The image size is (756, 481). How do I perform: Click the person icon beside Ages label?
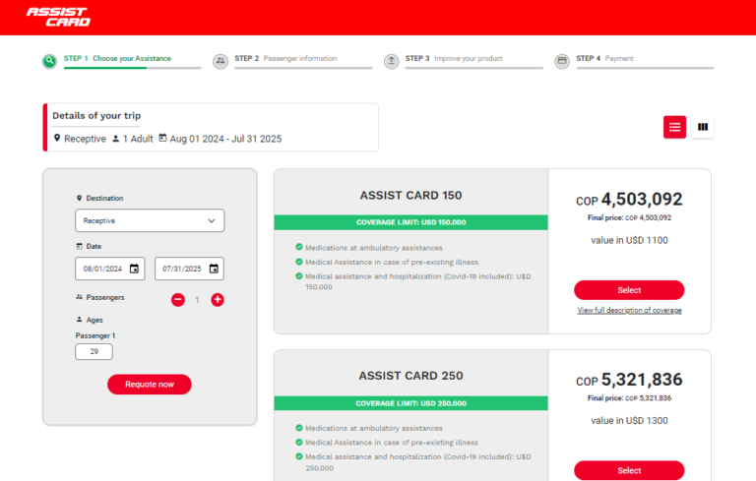point(79,320)
